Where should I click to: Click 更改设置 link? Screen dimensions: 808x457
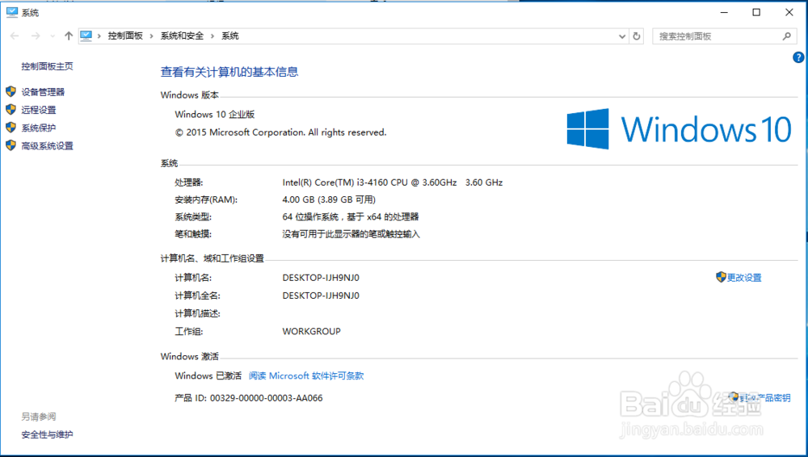743,278
